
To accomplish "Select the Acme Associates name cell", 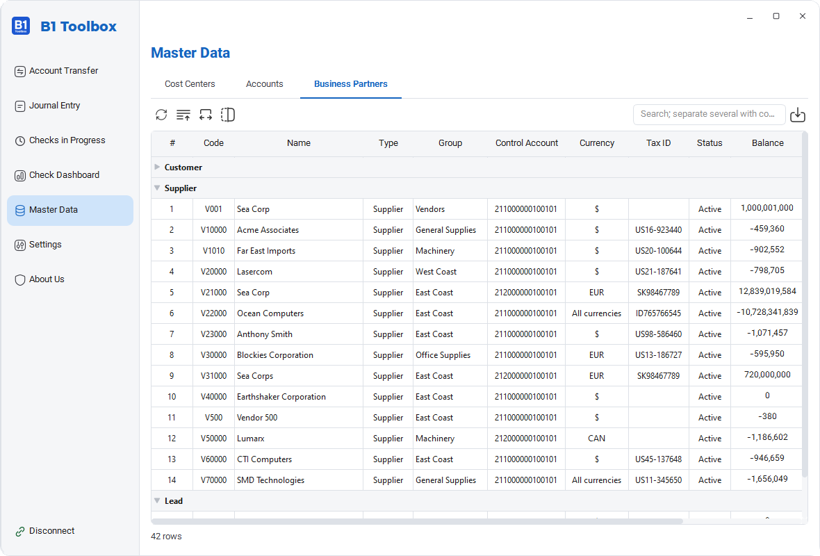I will (x=299, y=229).
